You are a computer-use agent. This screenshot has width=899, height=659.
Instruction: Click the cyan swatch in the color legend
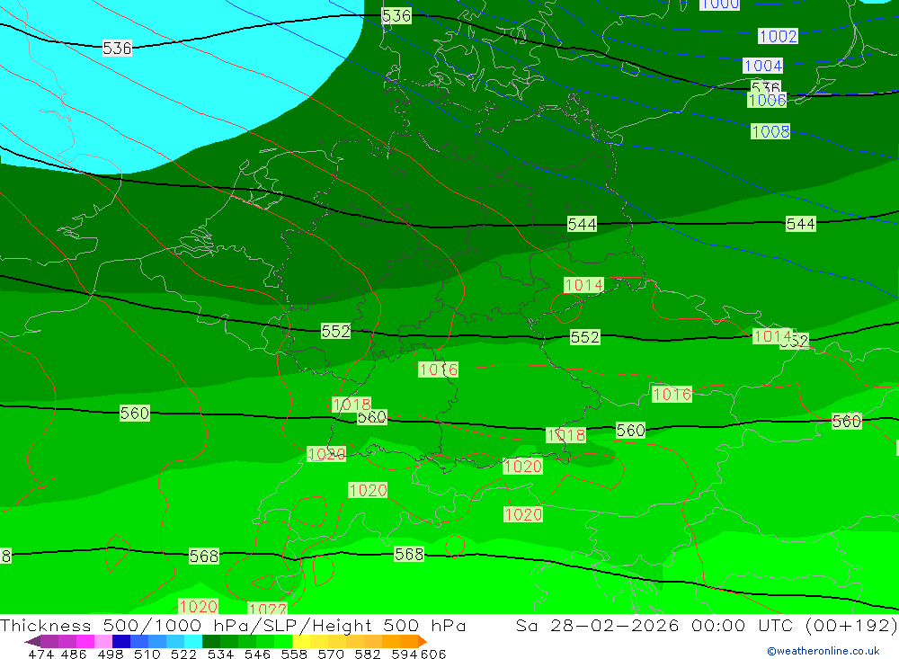click(x=193, y=641)
